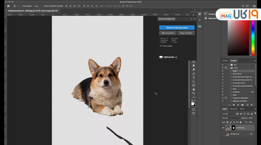Hide the remove.bg layer via eye icon

click(x=223, y=128)
